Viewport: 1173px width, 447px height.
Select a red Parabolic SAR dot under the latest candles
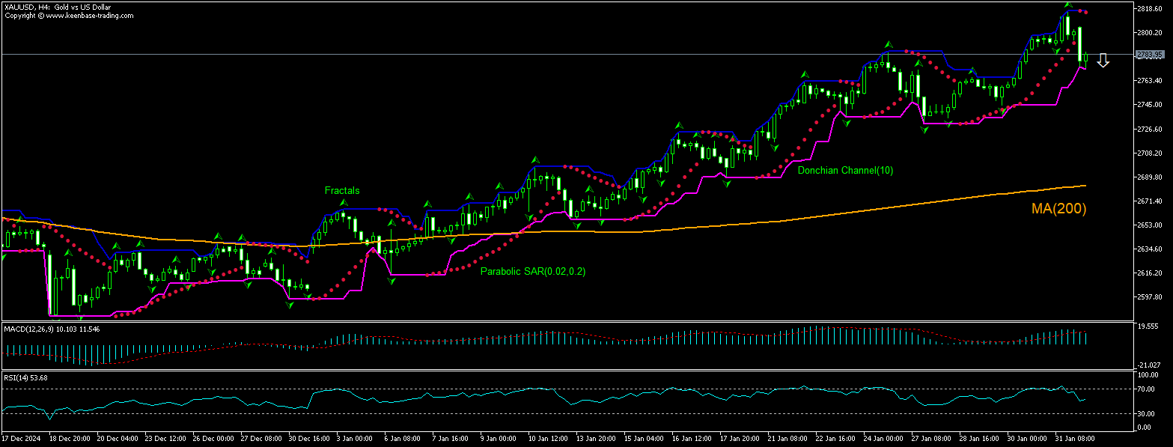point(1061,58)
